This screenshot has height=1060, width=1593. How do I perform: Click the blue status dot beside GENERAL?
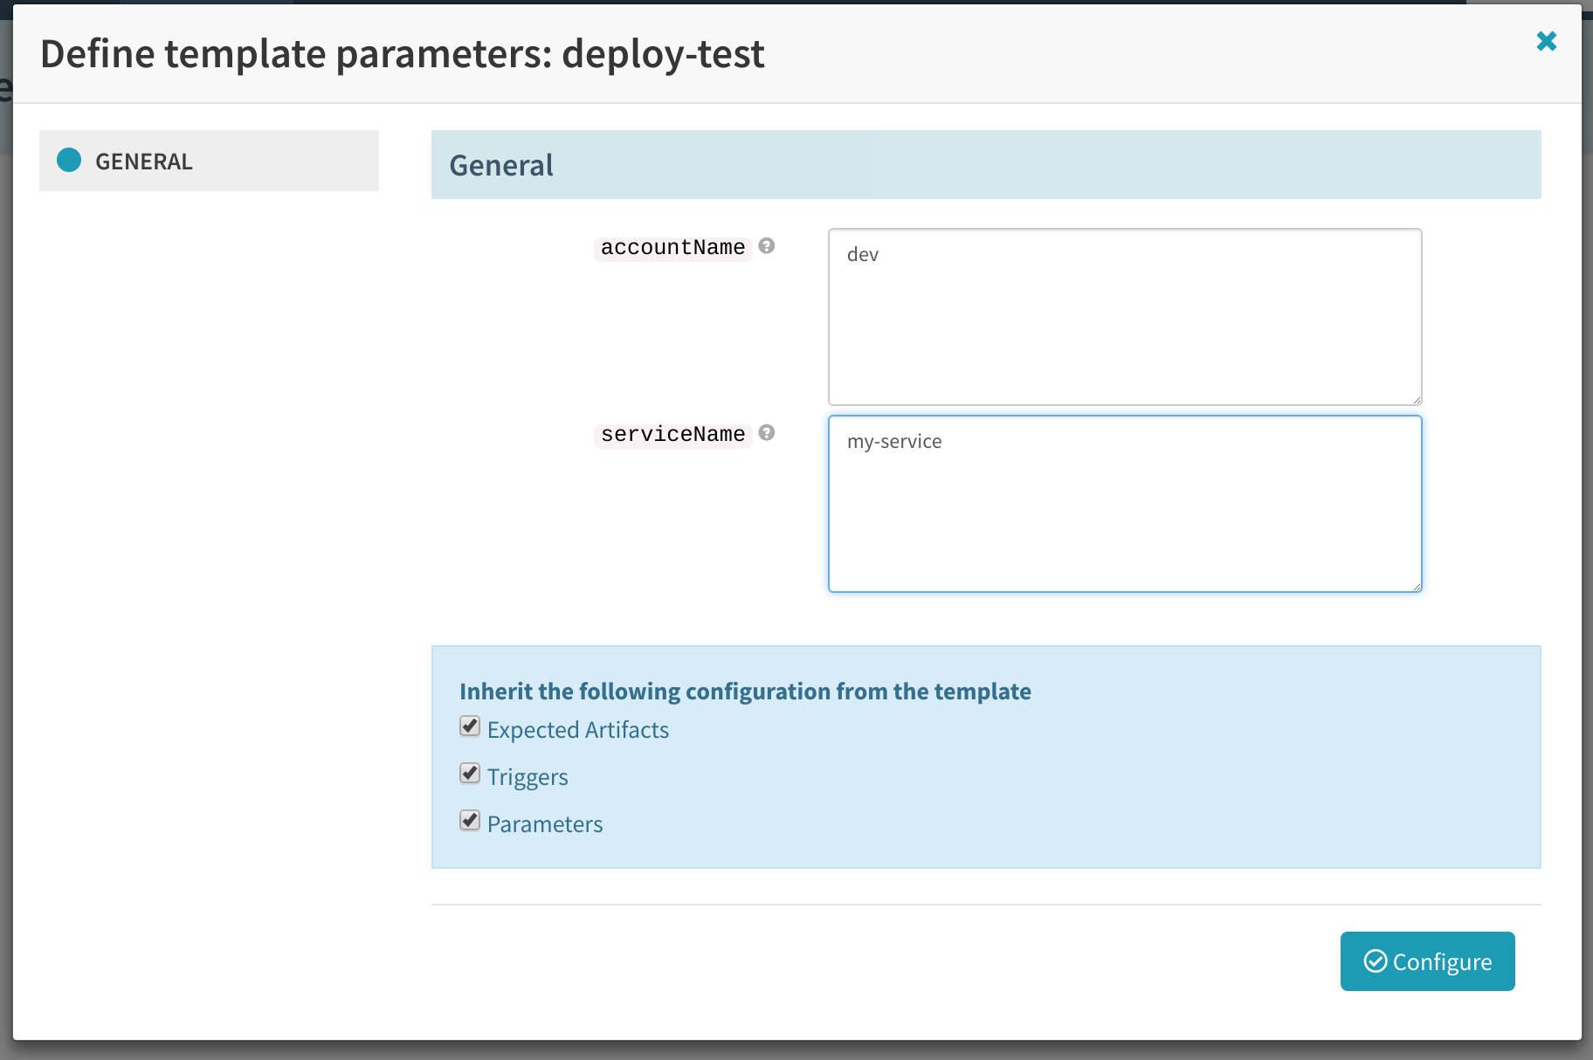(69, 160)
